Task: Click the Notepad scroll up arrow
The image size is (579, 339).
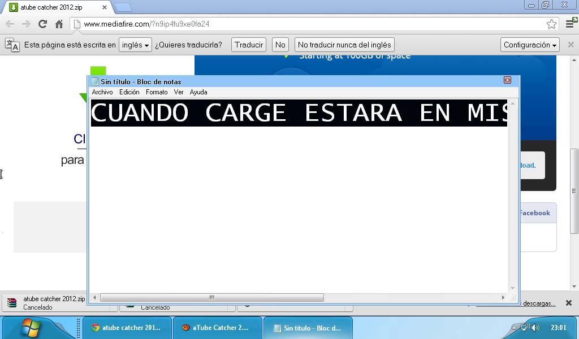Action: (512, 103)
